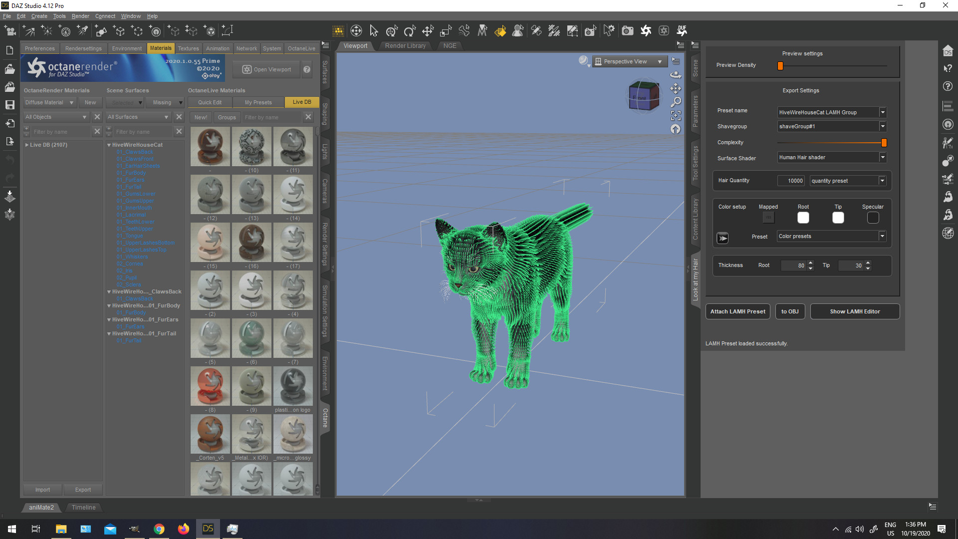Toggle the Mapped color checkbox
This screenshot has height=539, width=958.
pyautogui.click(x=768, y=218)
